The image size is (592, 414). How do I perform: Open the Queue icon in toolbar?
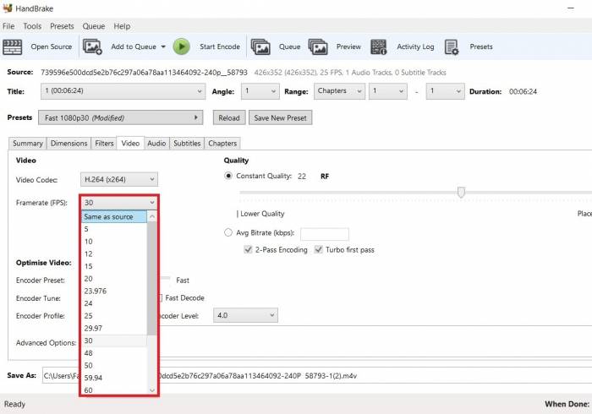click(x=260, y=47)
